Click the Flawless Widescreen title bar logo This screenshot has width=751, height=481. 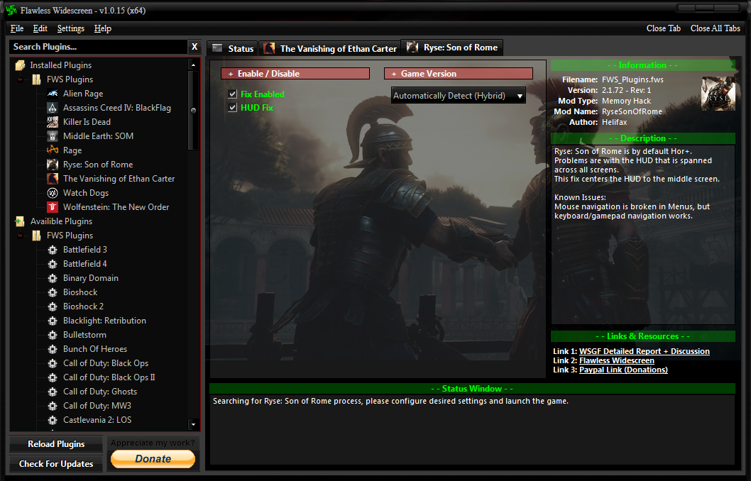[11, 10]
